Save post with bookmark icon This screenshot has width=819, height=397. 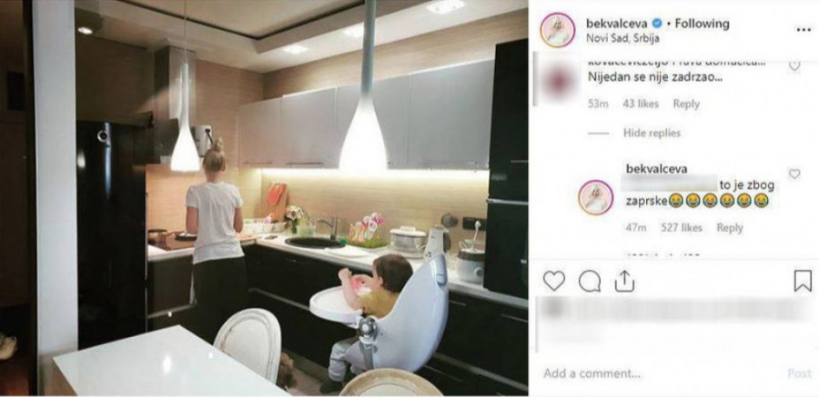coord(803,282)
